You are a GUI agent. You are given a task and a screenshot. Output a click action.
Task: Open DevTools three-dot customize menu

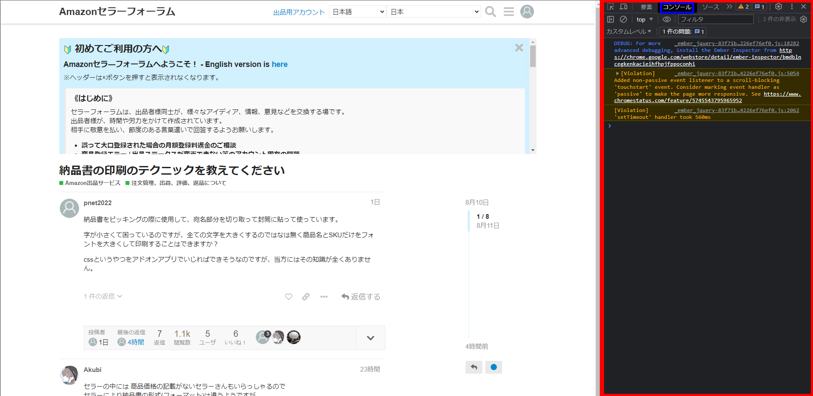[x=792, y=6]
